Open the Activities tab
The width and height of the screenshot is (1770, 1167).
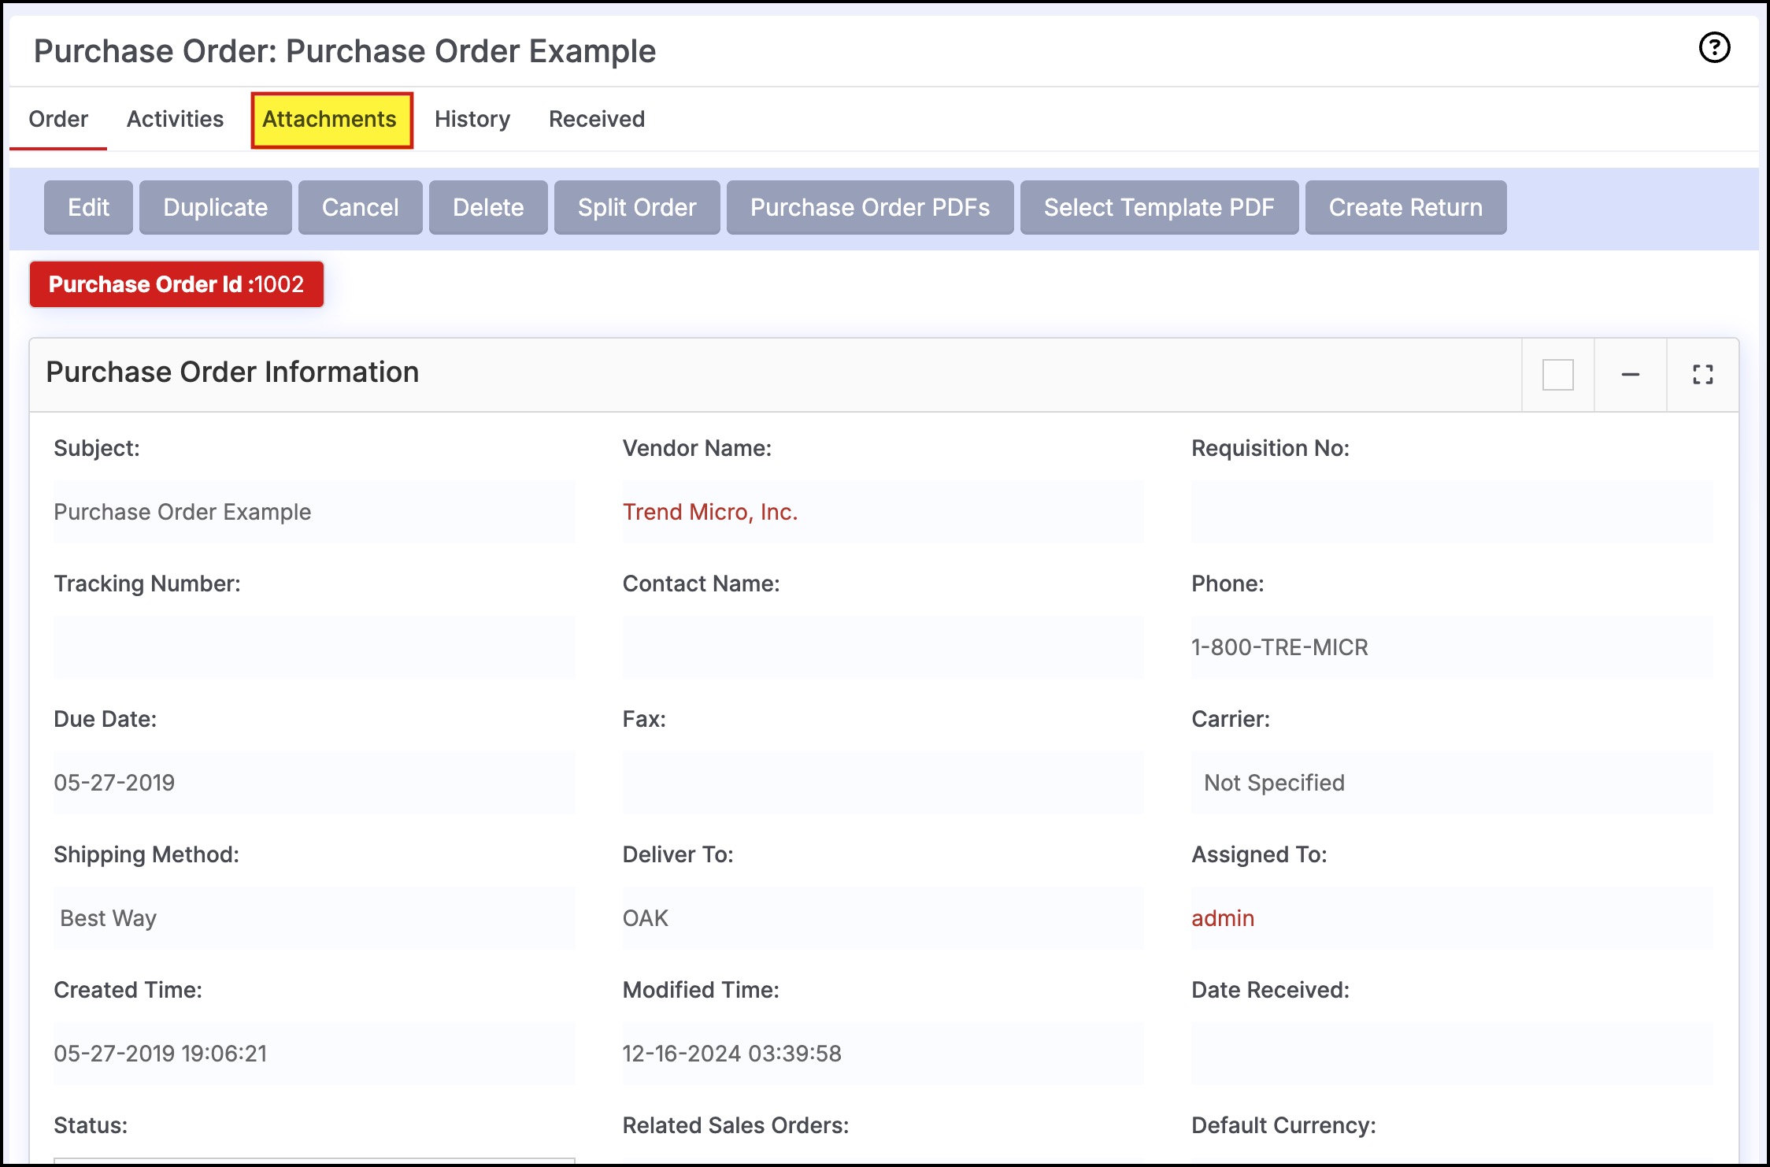click(175, 120)
